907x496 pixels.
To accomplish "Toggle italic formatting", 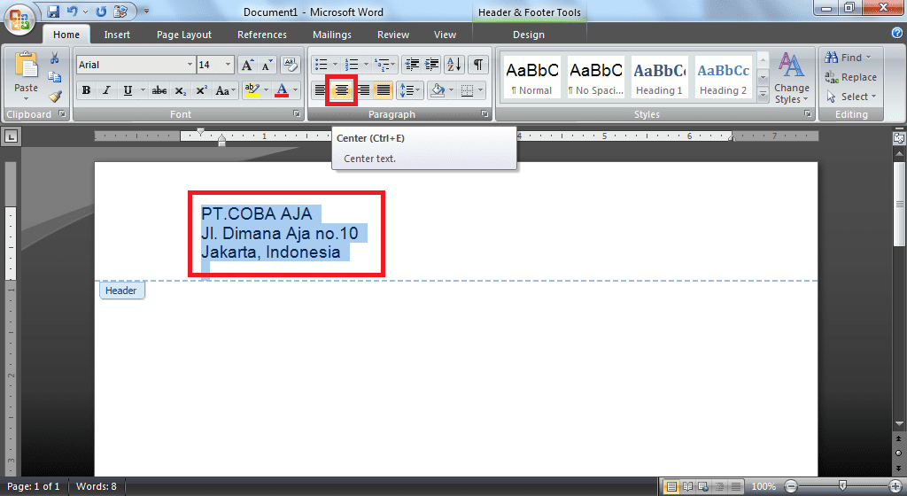I will pyautogui.click(x=106, y=90).
